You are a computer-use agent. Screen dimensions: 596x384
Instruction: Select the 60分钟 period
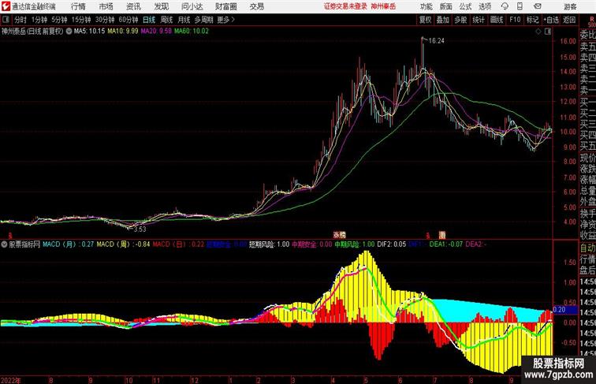click(128, 20)
